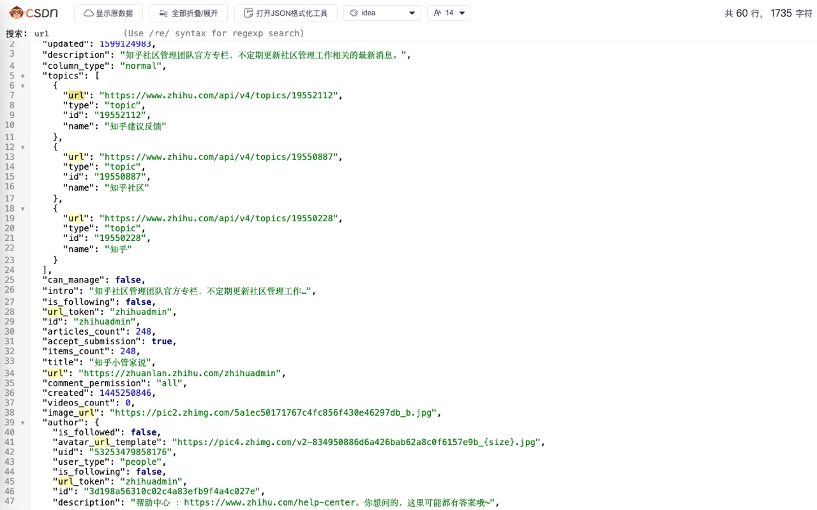817x510 pixels.
Task: Collapse the author object node
Action: [23, 423]
